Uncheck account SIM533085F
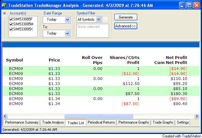Screen dimensions: 202x138 pyautogui.click(x=11, y=19)
